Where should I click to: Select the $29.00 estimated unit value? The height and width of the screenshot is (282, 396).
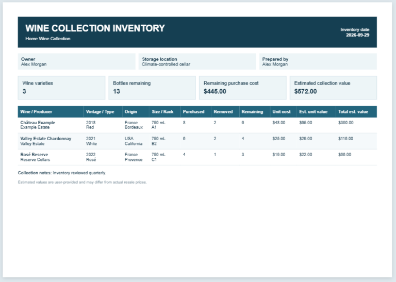coord(306,139)
